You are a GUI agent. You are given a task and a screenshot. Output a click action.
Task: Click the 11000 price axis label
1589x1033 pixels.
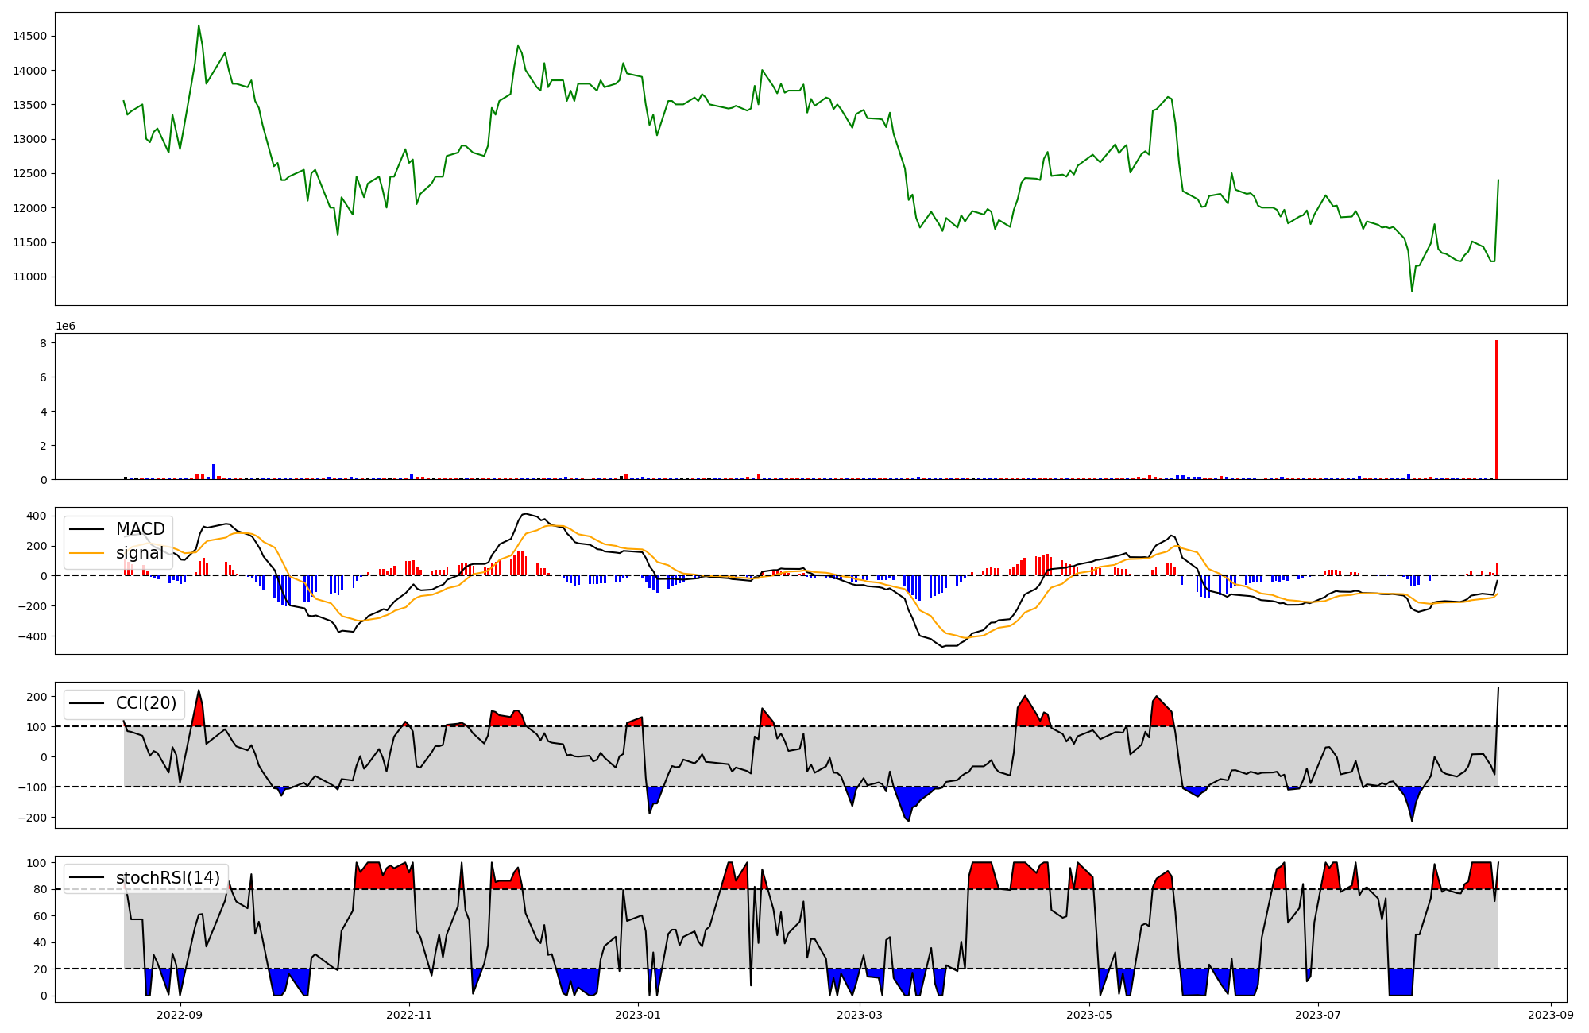30,277
